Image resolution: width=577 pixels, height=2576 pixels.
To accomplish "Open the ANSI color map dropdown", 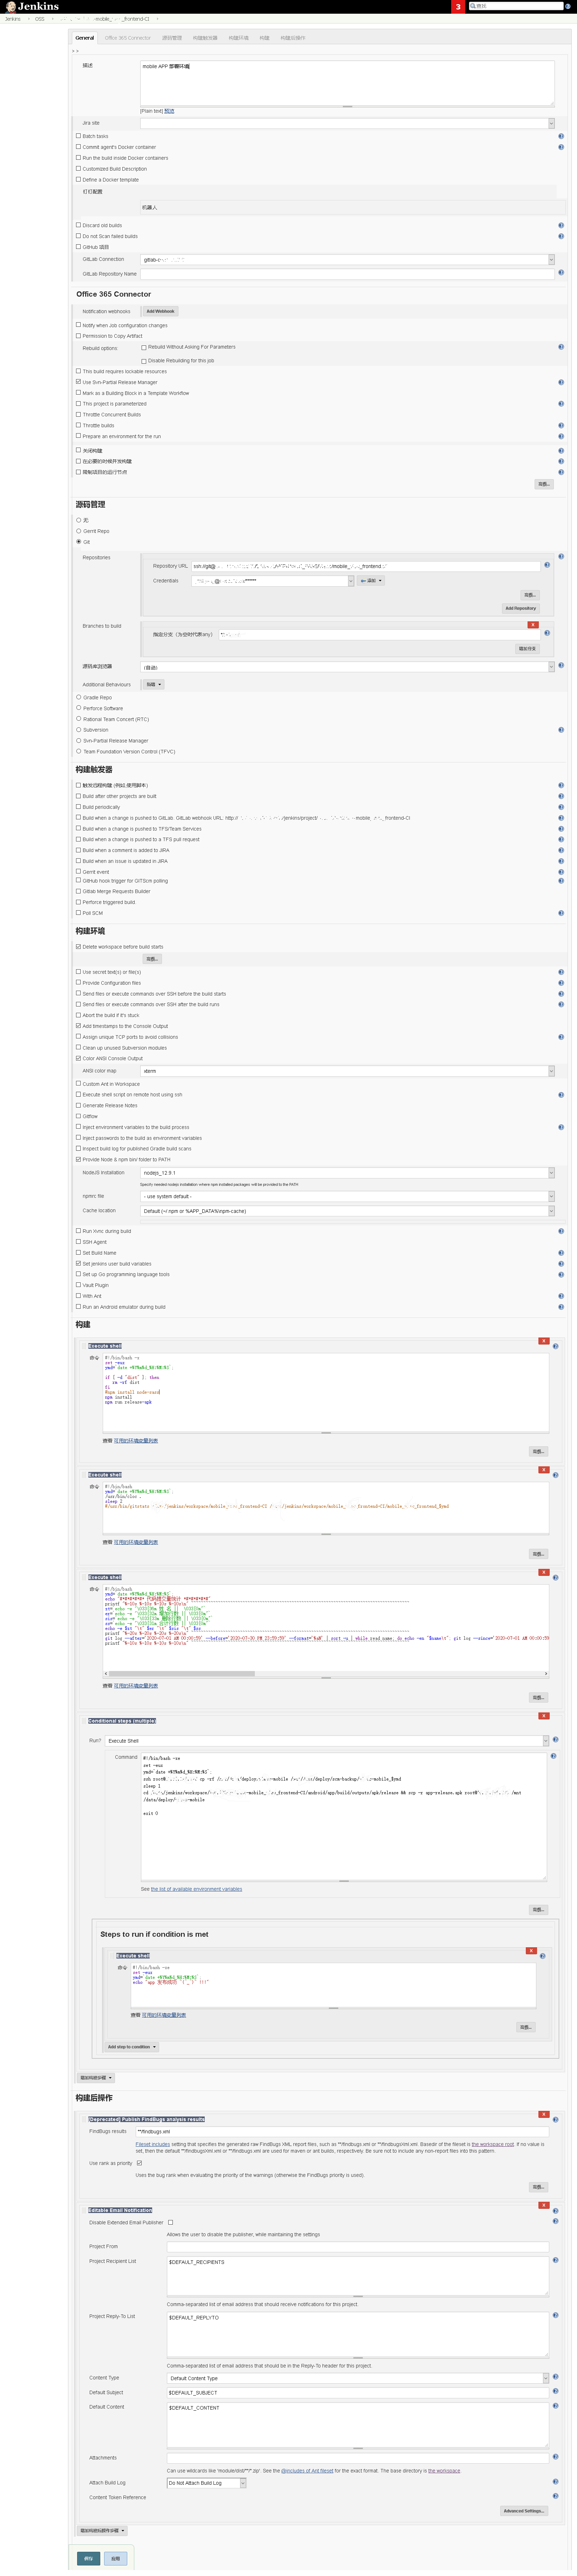I will click(x=347, y=1071).
